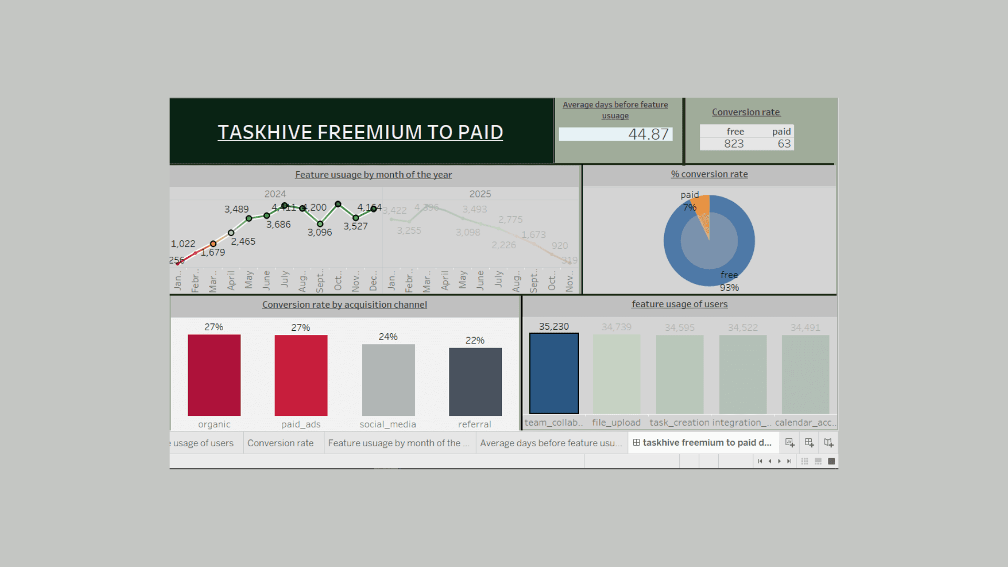Click the 44.87 average days value

point(648,134)
